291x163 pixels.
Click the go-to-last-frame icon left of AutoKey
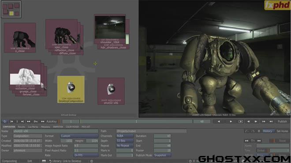(x=22, y=122)
